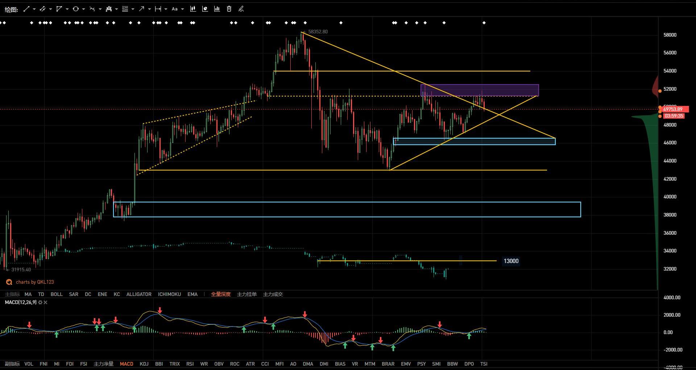Click the candlestick chart type icon
The width and height of the screenshot is (696, 370).
coord(193,9)
